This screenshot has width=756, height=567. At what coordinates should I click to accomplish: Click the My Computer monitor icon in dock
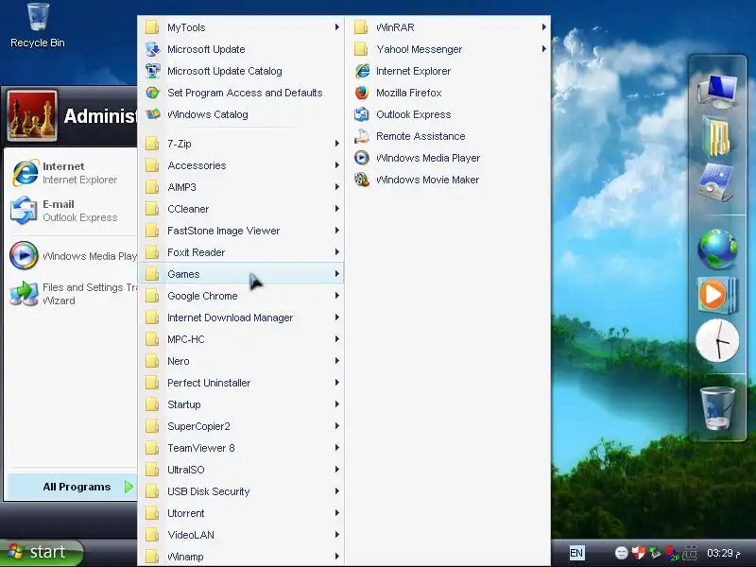tap(717, 91)
